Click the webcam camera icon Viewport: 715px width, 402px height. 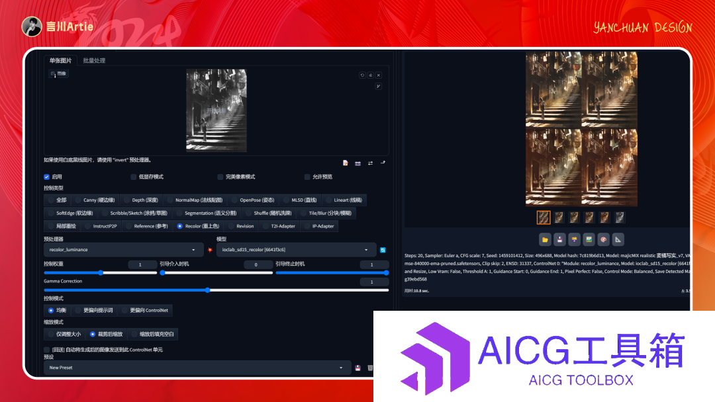coord(358,163)
